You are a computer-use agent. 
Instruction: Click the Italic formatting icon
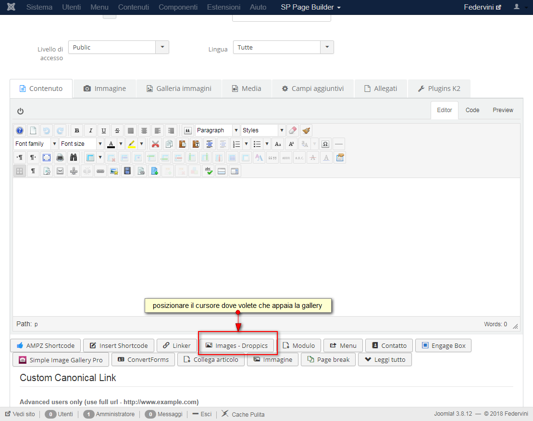pyautogui.click(x=90, y=130)
